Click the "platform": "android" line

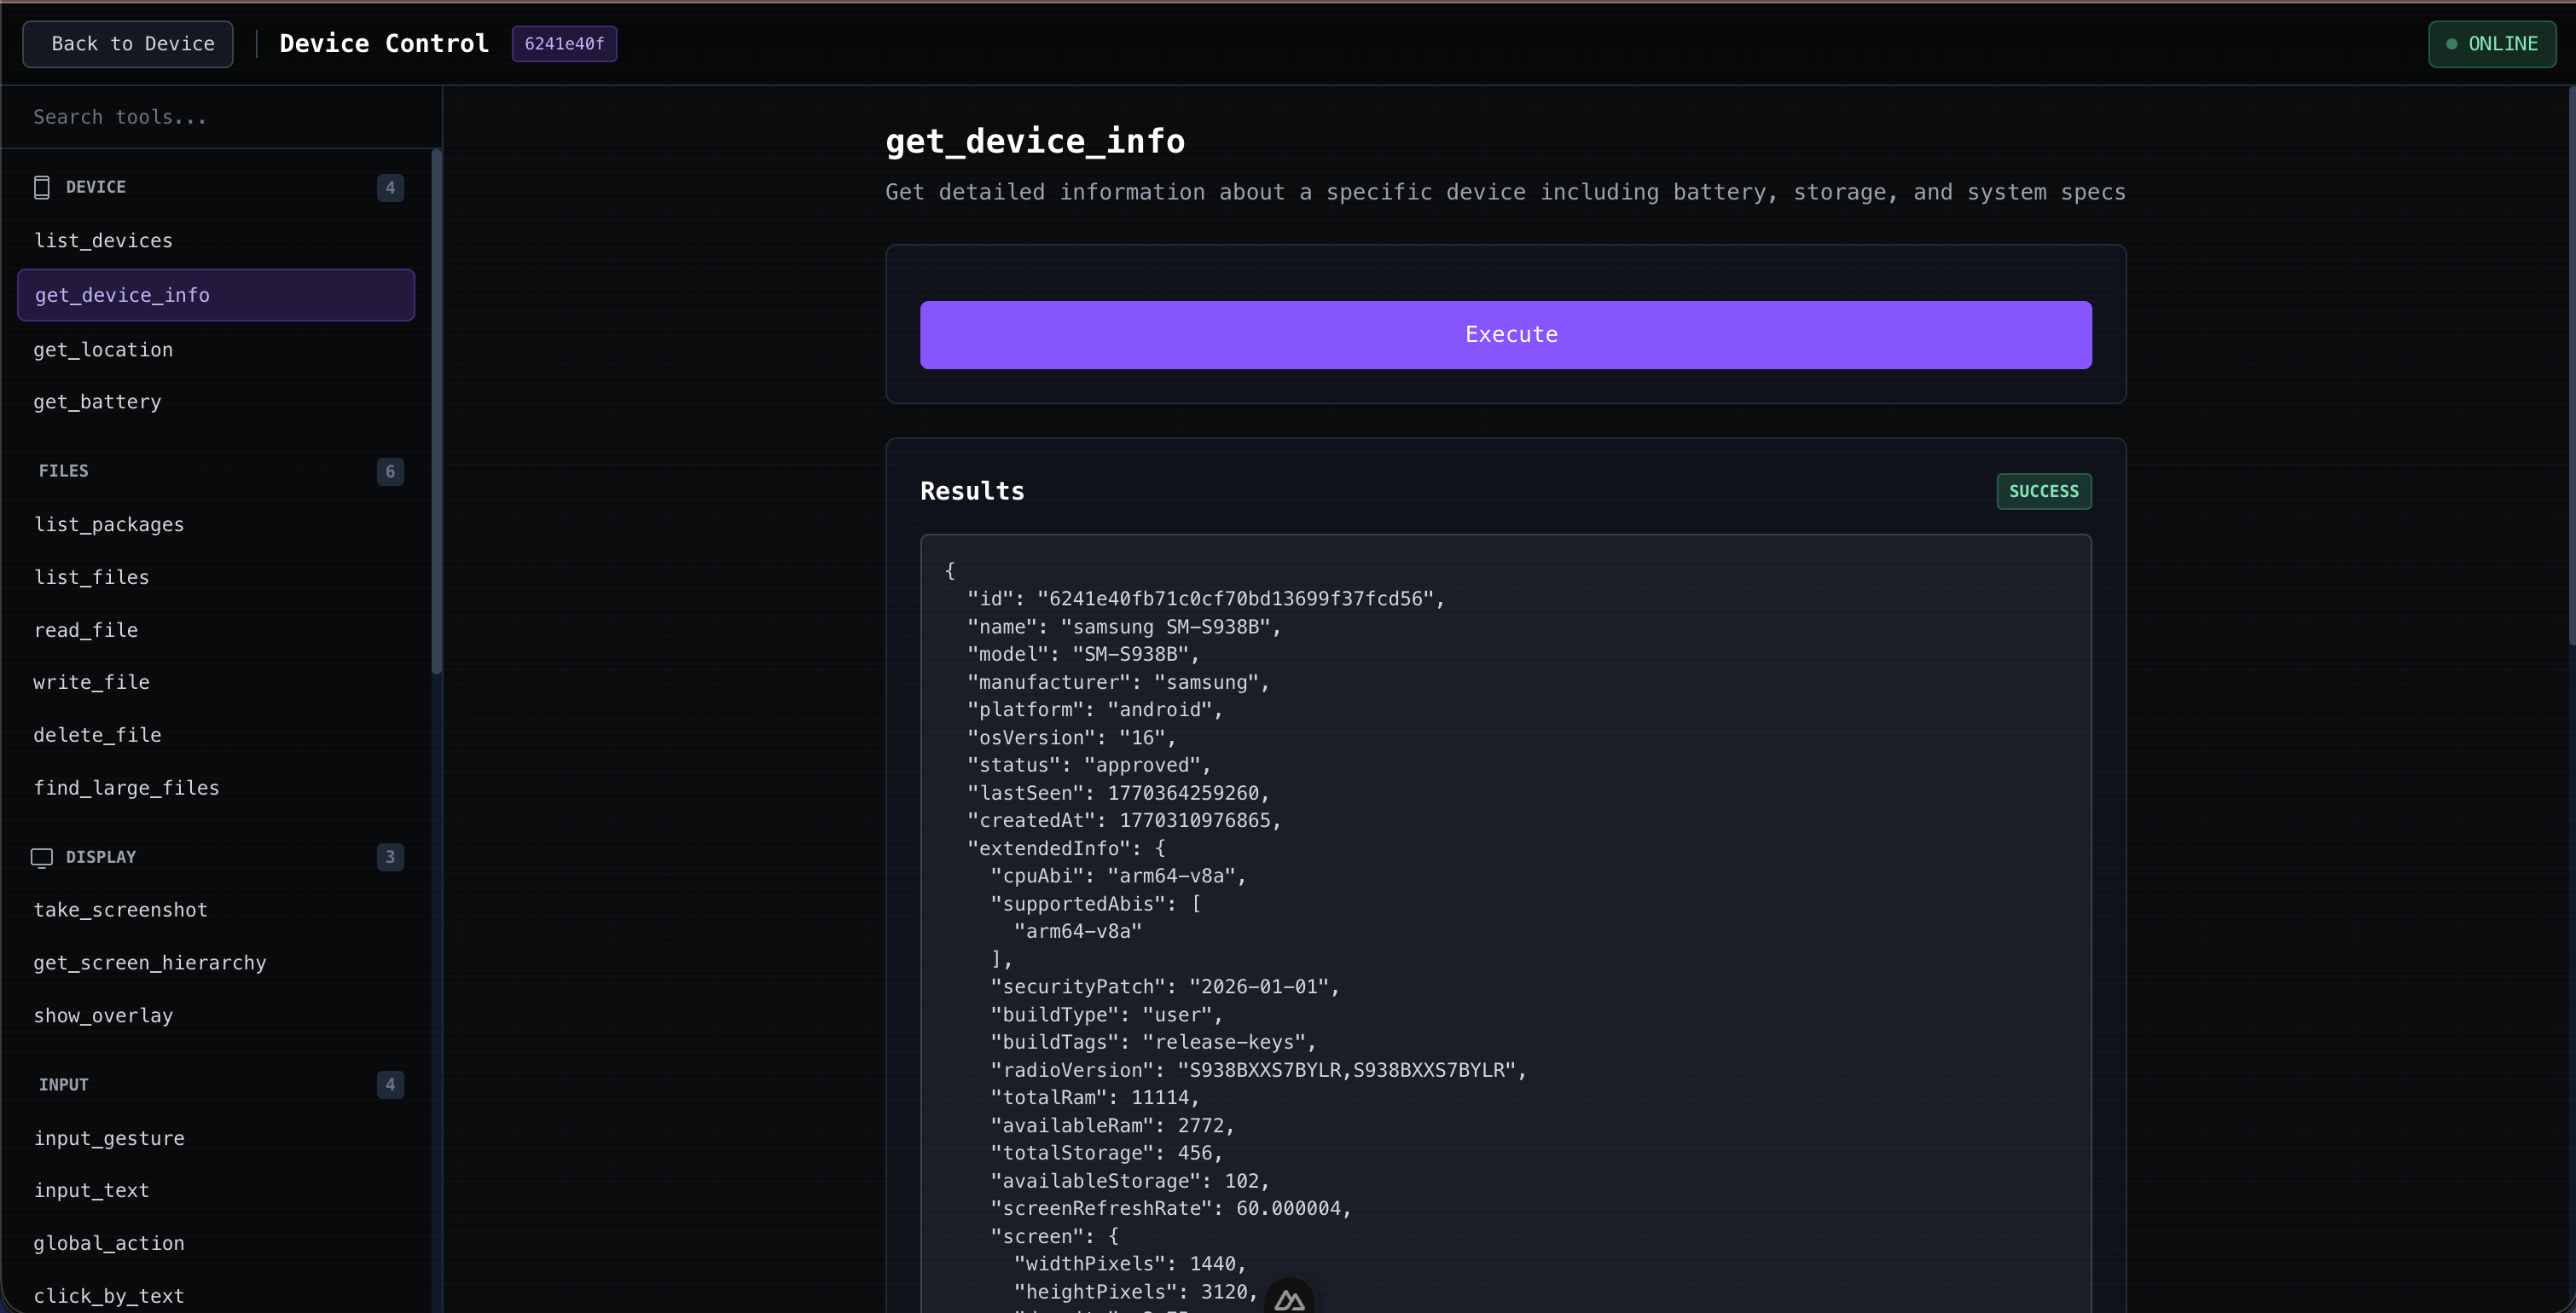coord(1095,709)
